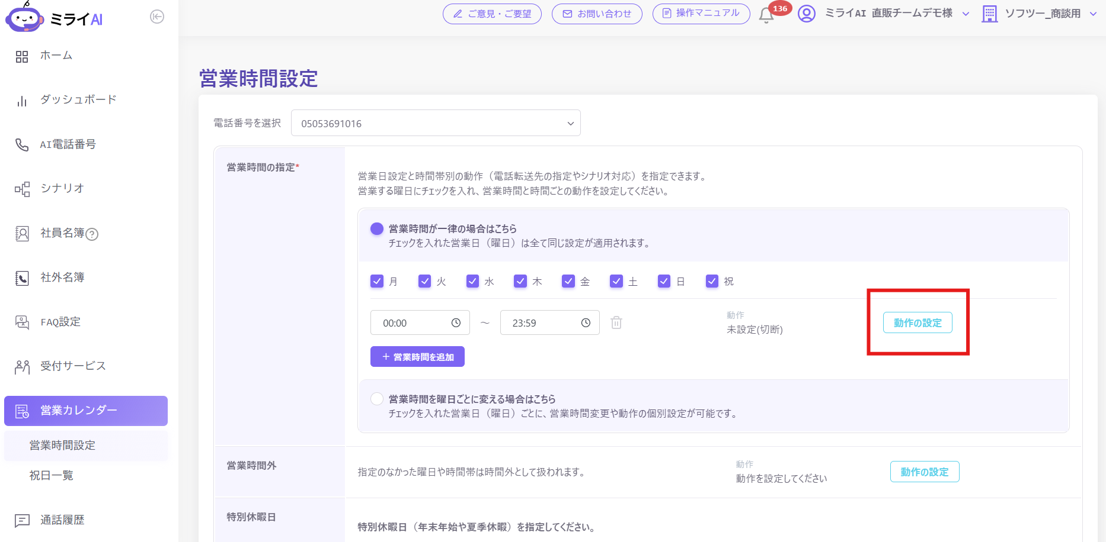Click the 動作を設定してください text
1106x542 pixels.
coord(781,478)
